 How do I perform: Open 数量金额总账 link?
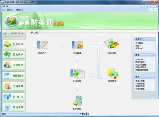pos(141,67)
